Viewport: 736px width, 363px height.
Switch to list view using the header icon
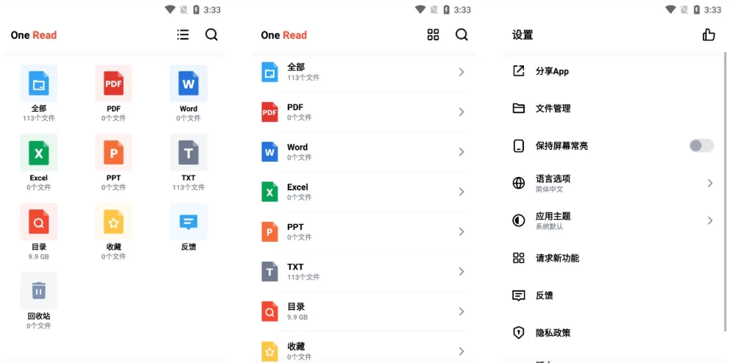coord(183,35)
